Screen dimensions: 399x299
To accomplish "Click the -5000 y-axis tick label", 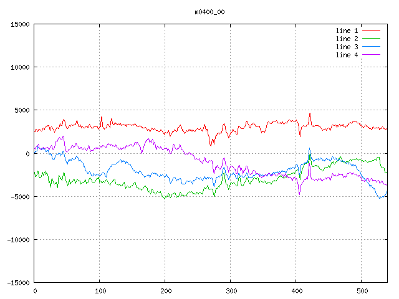I will [x=20, y=197].
